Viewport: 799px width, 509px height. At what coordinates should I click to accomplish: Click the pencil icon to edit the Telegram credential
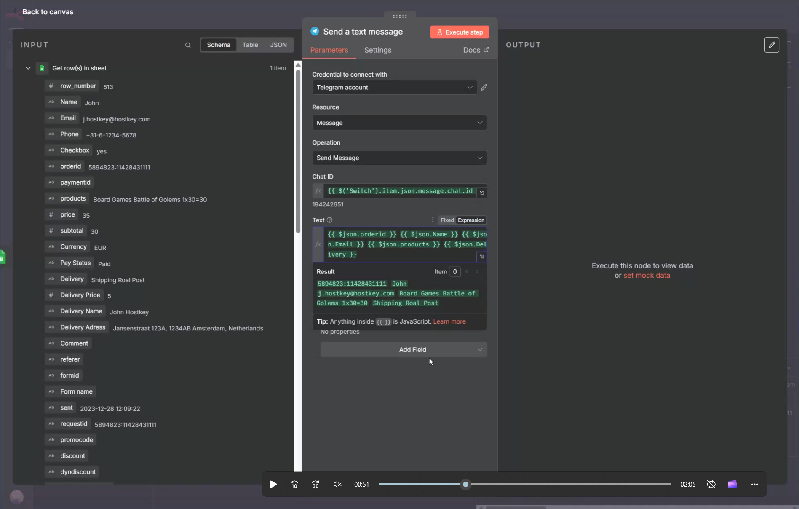(484, 87)
